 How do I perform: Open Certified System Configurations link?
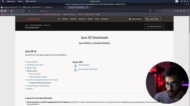[38, 86]
